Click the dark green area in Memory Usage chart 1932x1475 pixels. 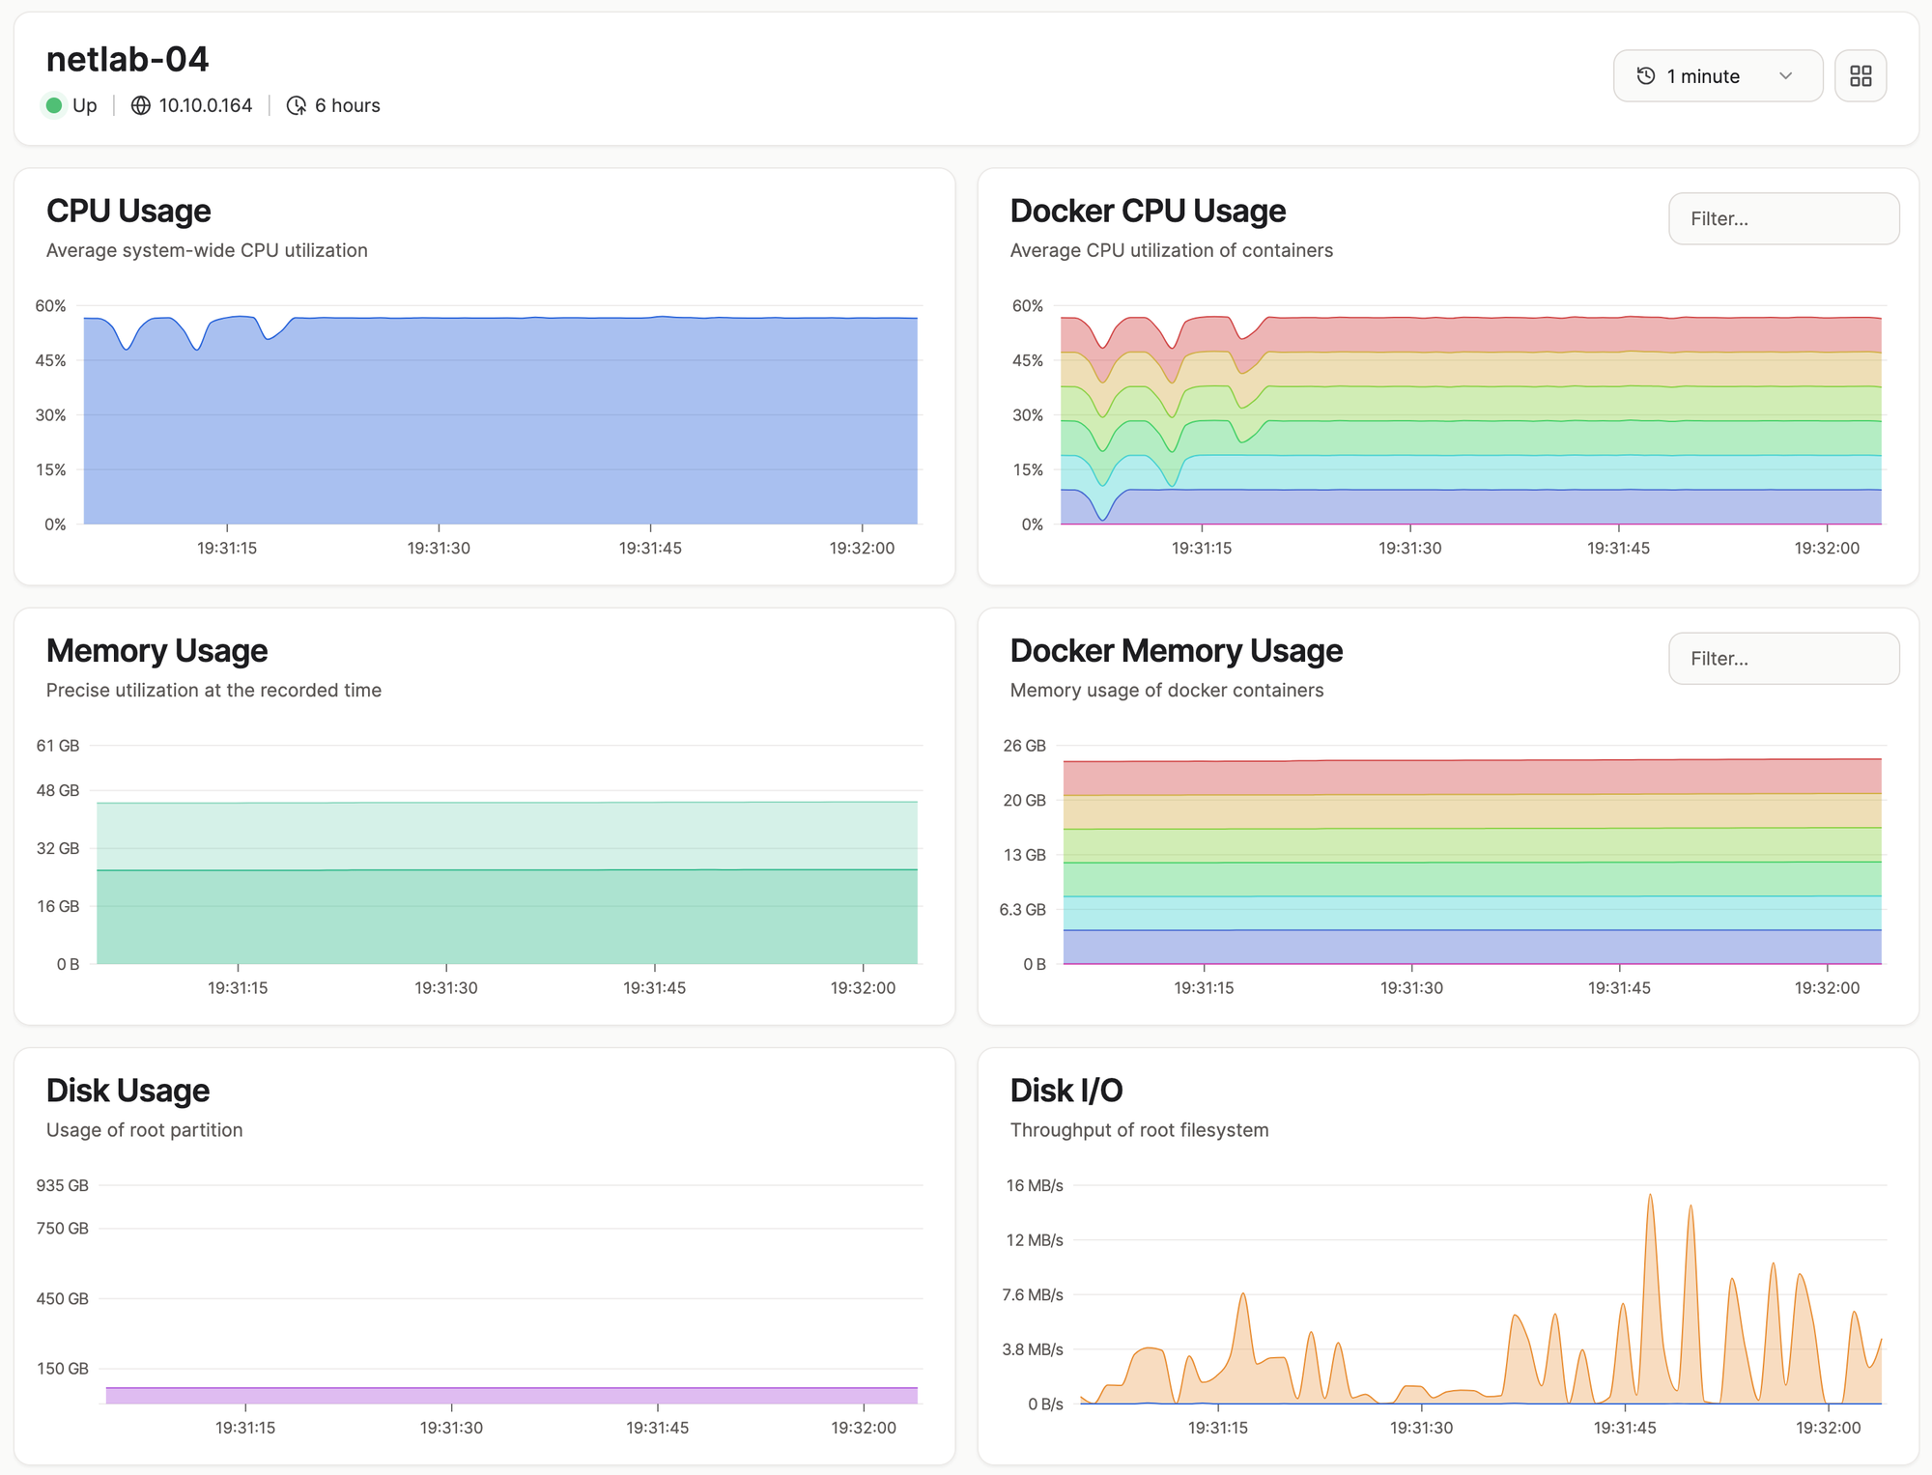click(507, 918)
